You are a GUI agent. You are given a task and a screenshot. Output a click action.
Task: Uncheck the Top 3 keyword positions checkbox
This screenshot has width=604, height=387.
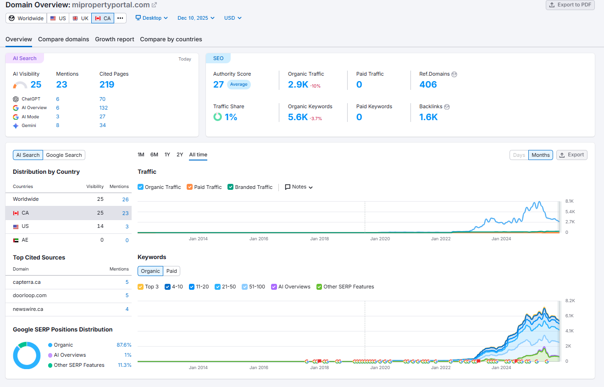140,287
